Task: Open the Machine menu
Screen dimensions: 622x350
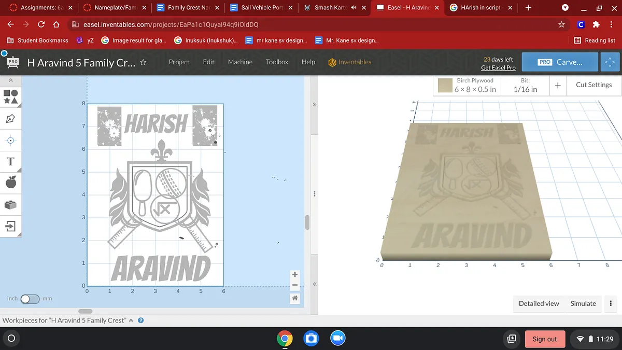Action: click(240, 62)
